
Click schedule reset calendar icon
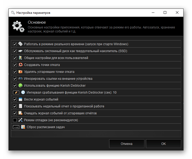click(23, 127)
